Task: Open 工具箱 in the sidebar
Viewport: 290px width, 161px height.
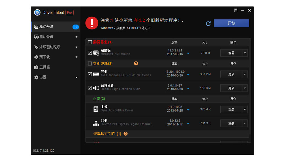Action: 56,67
